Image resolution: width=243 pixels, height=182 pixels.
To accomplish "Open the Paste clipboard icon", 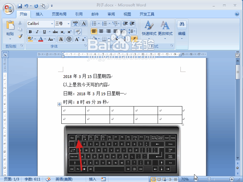I will (x=10, y=25).
